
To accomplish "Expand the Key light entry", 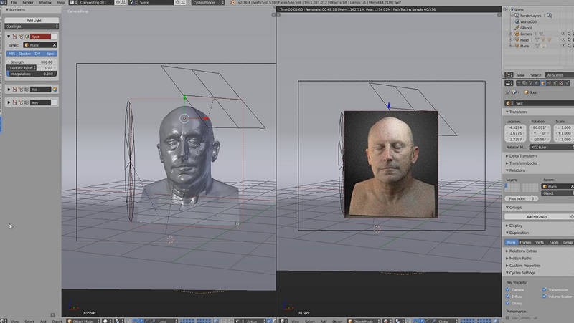I will pos(9,102).
